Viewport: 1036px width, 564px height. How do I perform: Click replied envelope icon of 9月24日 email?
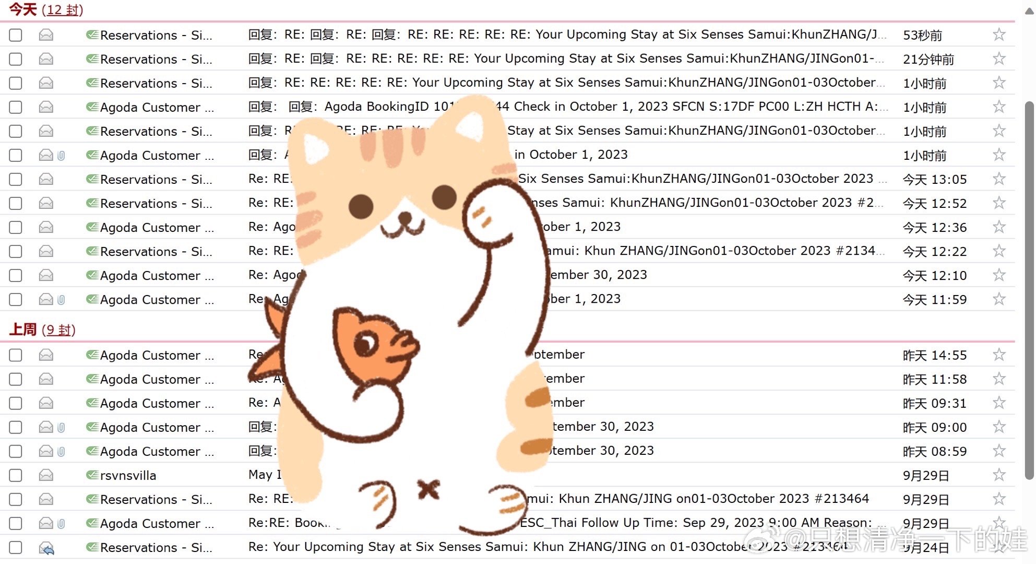[46, 548]
